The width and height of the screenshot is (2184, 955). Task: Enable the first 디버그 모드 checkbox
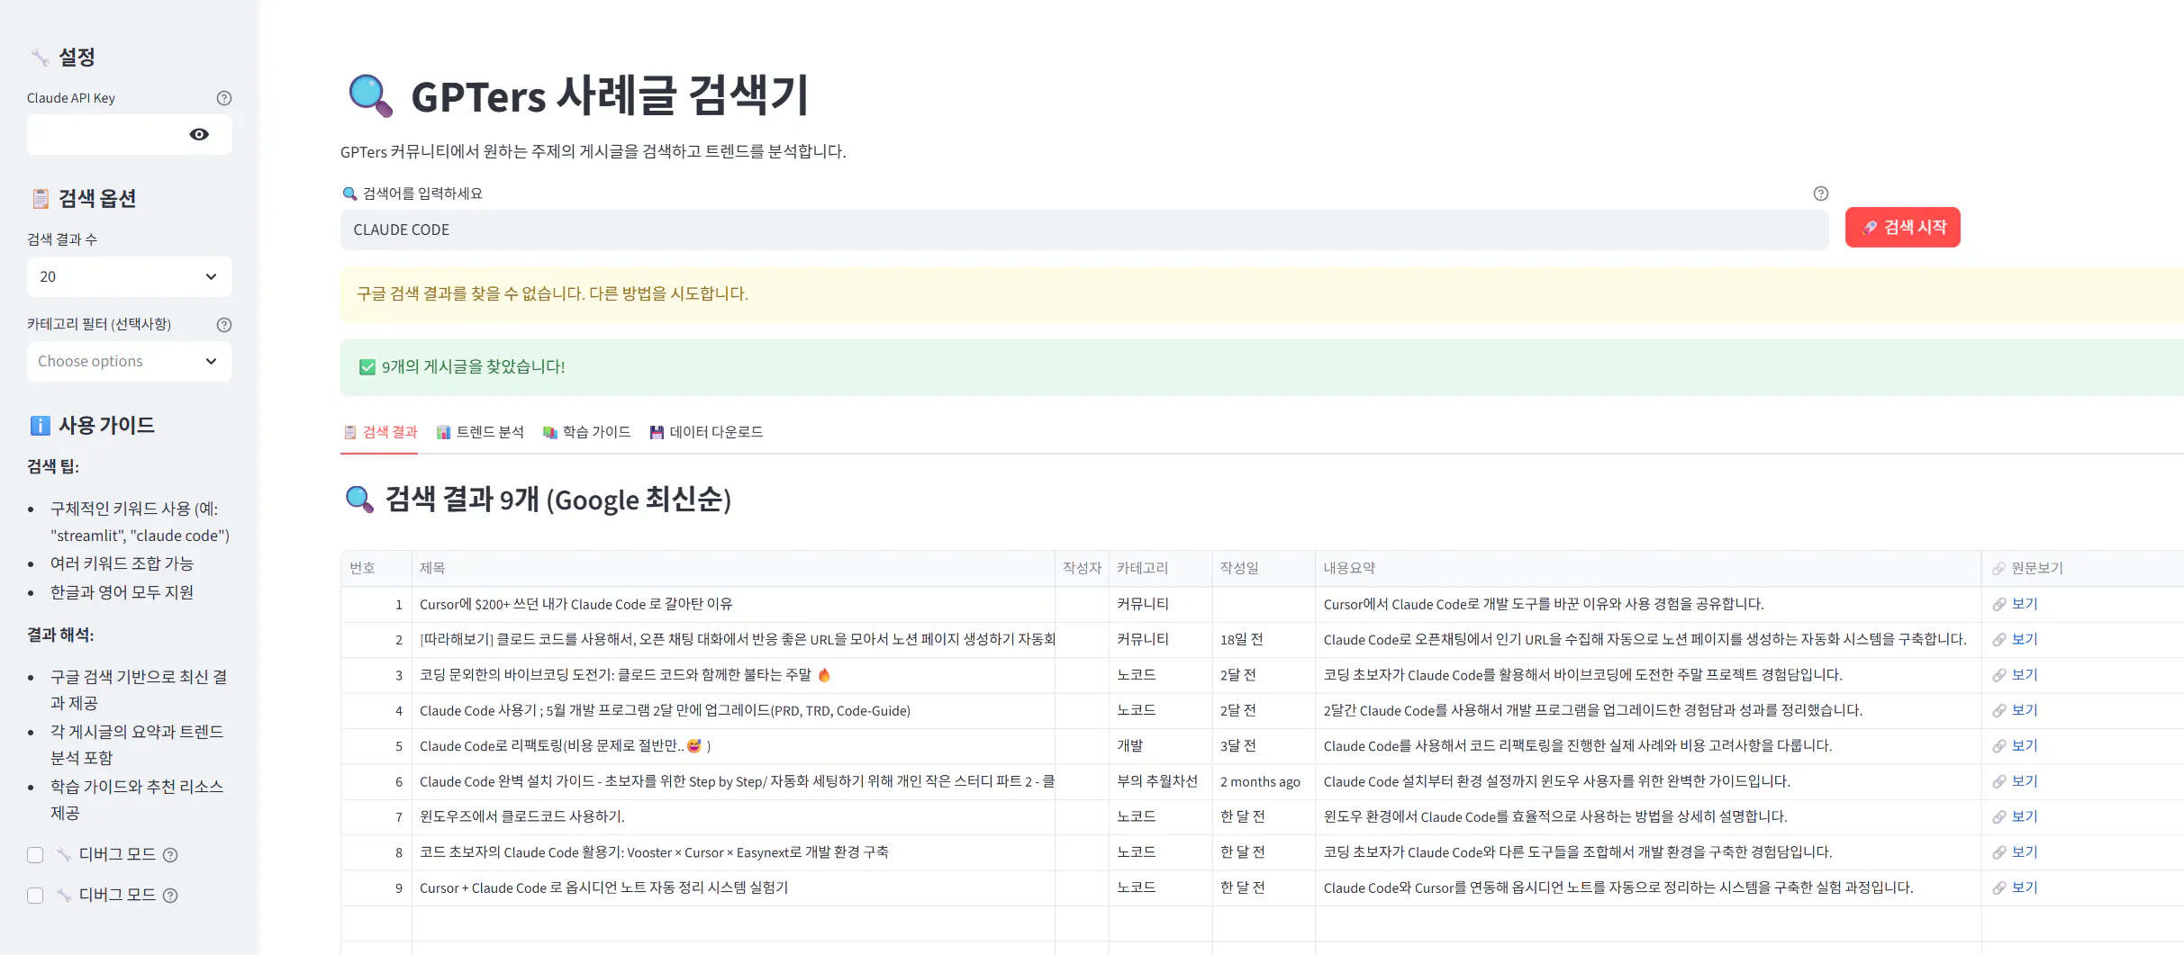pos(35,854)
